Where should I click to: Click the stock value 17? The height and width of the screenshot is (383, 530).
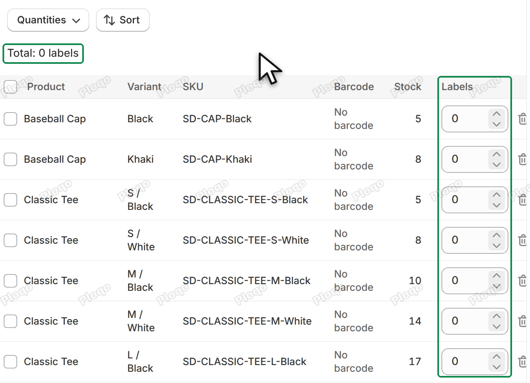pyautogui.click(x=415, y=362)
